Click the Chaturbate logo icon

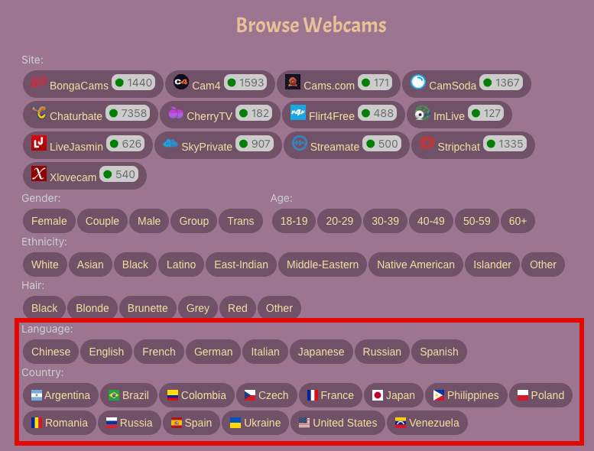click(39, 112)
